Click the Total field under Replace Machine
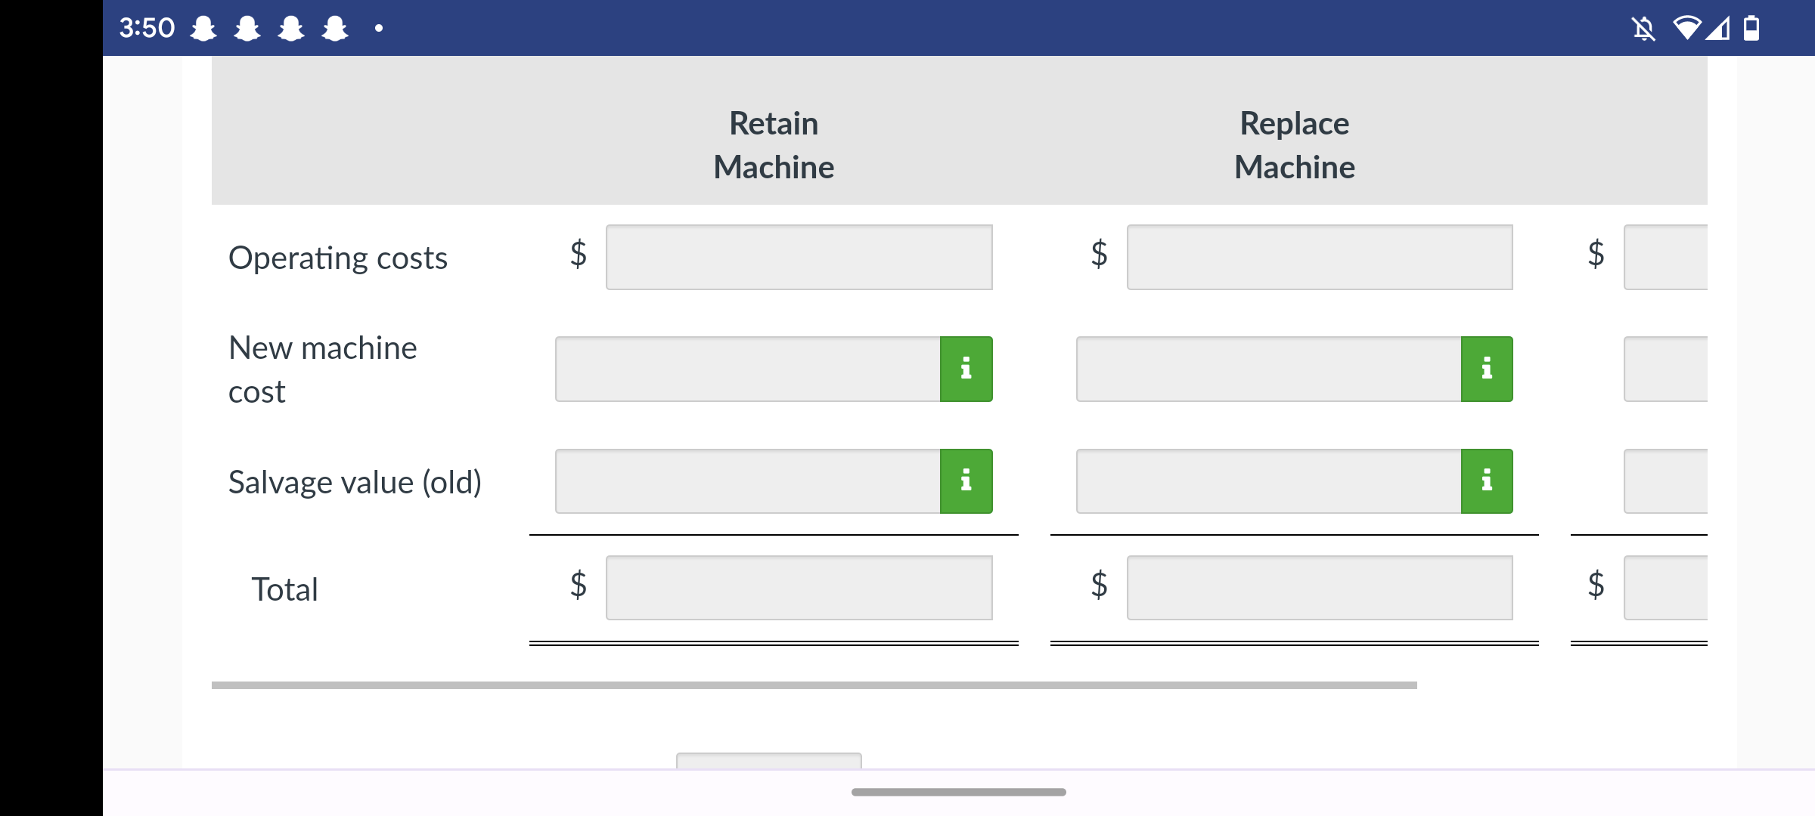Viewport: 1815px width, 816px height. (1318, 588)
